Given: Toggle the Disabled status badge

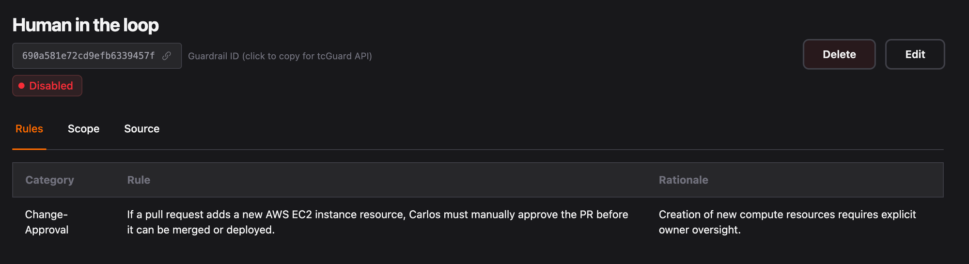Looking at the screenshot, I should point(47,86).
